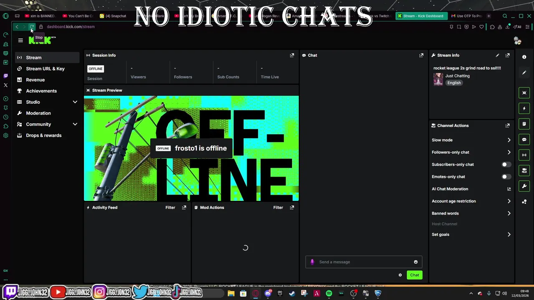Viewport: 534px width, 300px height.
Task: Click the purple chat identity icon
Action: tap(312, 262)
